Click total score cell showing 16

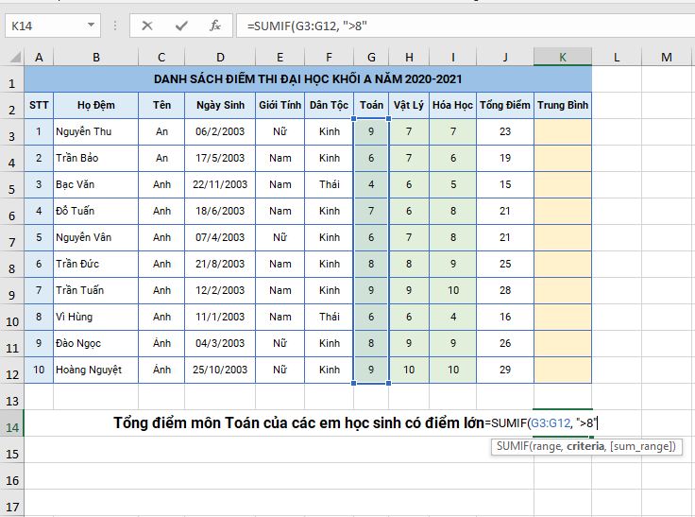point(505,318)
